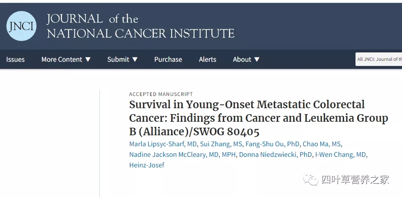Open author link Donna Niedzwiecki, PhD
Viewport: 402px width, 197px height.
click(275, 155)
